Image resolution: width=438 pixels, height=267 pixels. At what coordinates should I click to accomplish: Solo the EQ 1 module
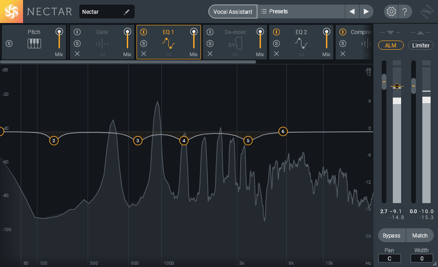click(143, 44)
